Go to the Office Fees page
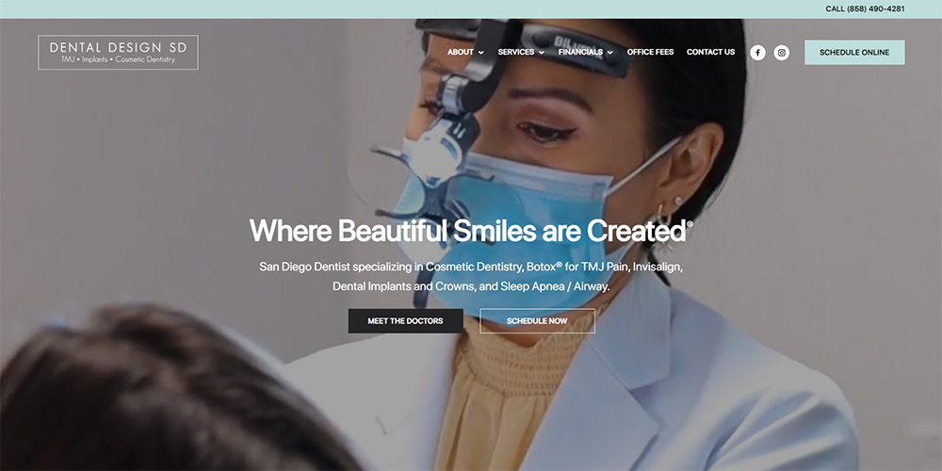Screen dimensions: 942x471 [650, 52]
